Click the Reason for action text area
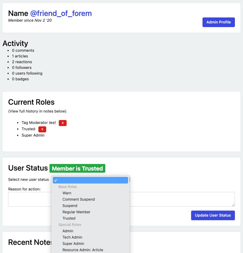243x253 pixels. click(180, 199)
